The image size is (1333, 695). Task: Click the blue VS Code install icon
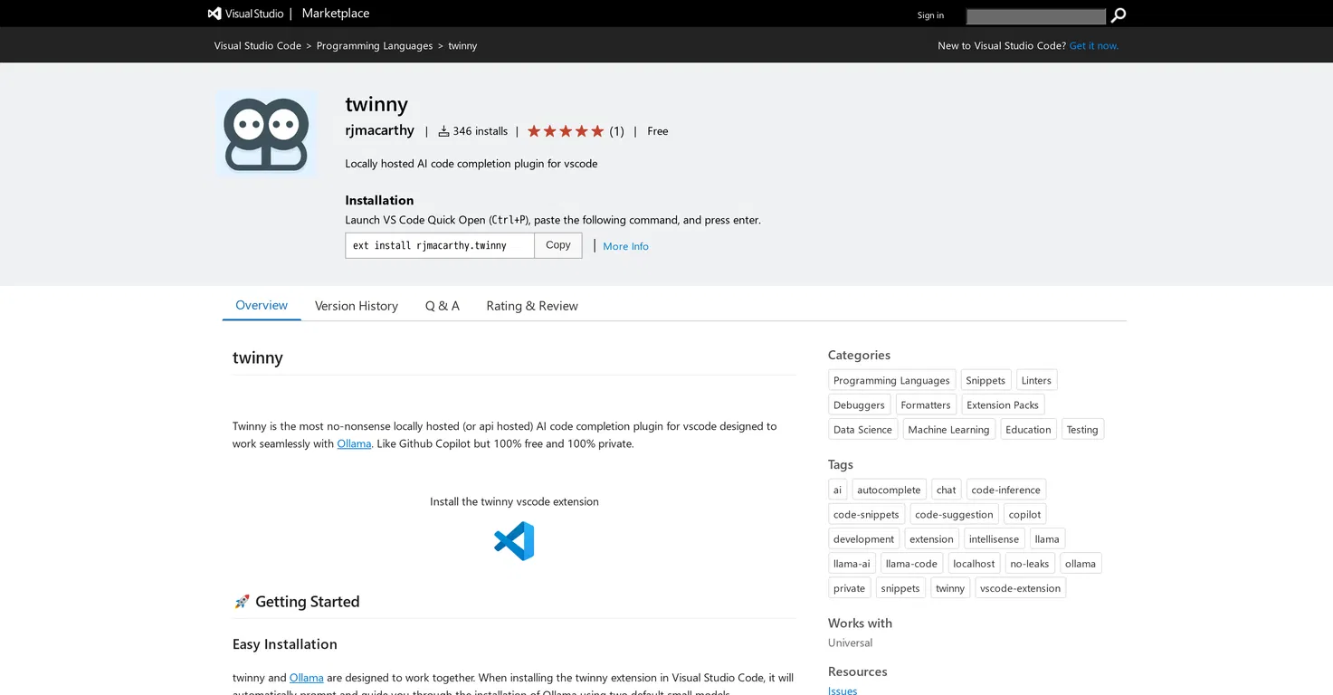514,541
